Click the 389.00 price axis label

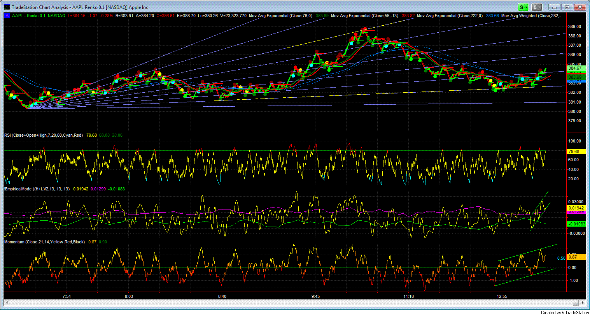coord(574,26)
